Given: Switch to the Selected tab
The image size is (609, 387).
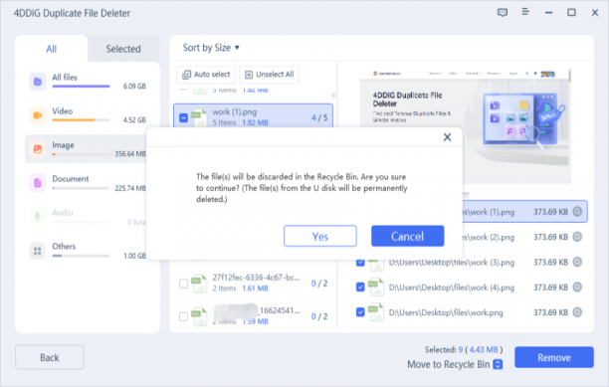Looking at the screenshot, I should tap(123, 49).
